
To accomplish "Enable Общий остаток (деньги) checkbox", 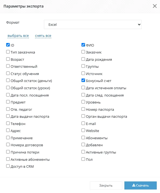I will click(8, 80).
